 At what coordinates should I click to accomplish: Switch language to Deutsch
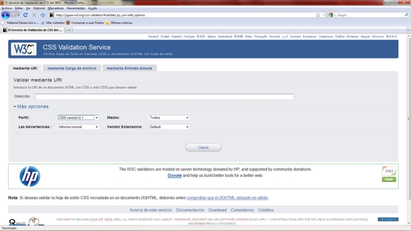[x=153, y=36]
